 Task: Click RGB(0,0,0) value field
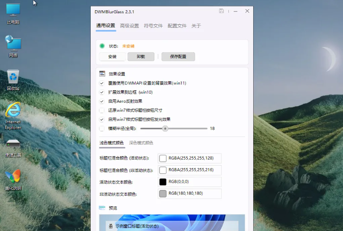pos(189,182)
